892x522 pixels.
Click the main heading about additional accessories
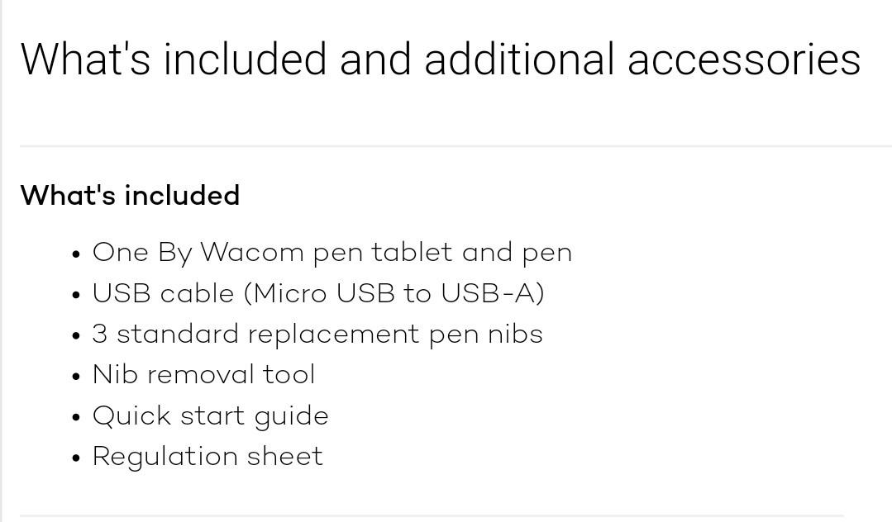coord(441,59)
